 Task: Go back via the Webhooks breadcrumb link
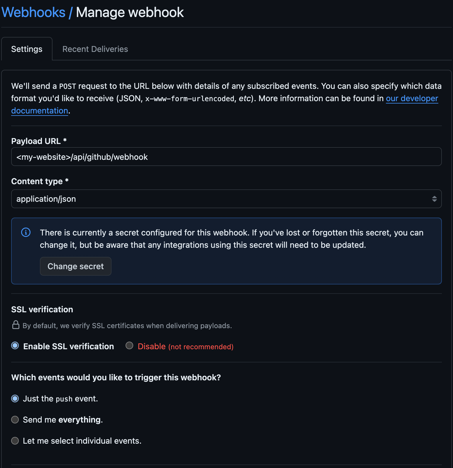click(x=33, y=12)
